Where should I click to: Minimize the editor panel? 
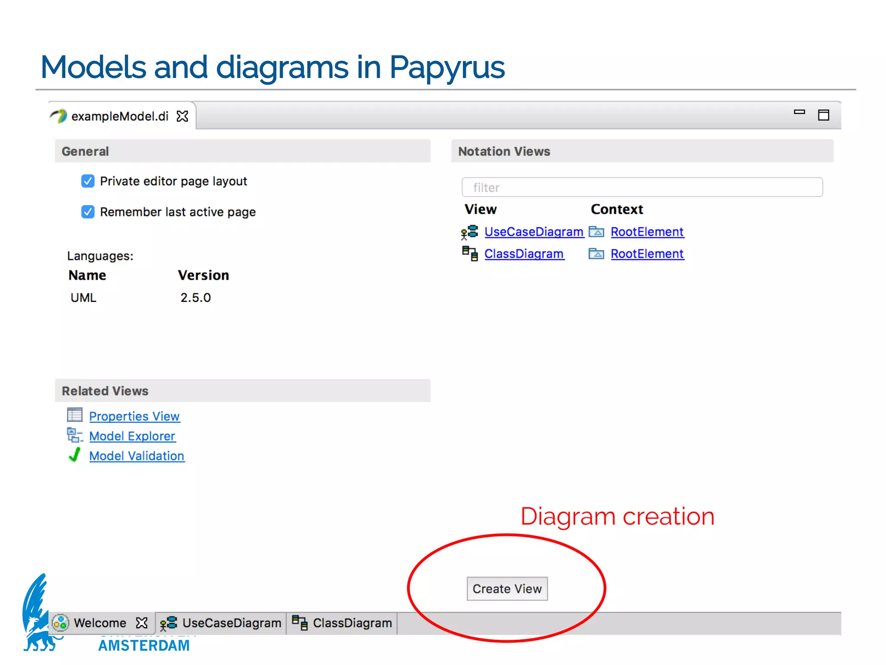tap(799, 112)
